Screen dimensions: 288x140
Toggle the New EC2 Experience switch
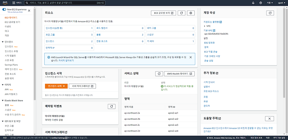4,9
